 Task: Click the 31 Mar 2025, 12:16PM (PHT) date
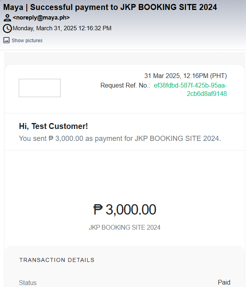185,76
